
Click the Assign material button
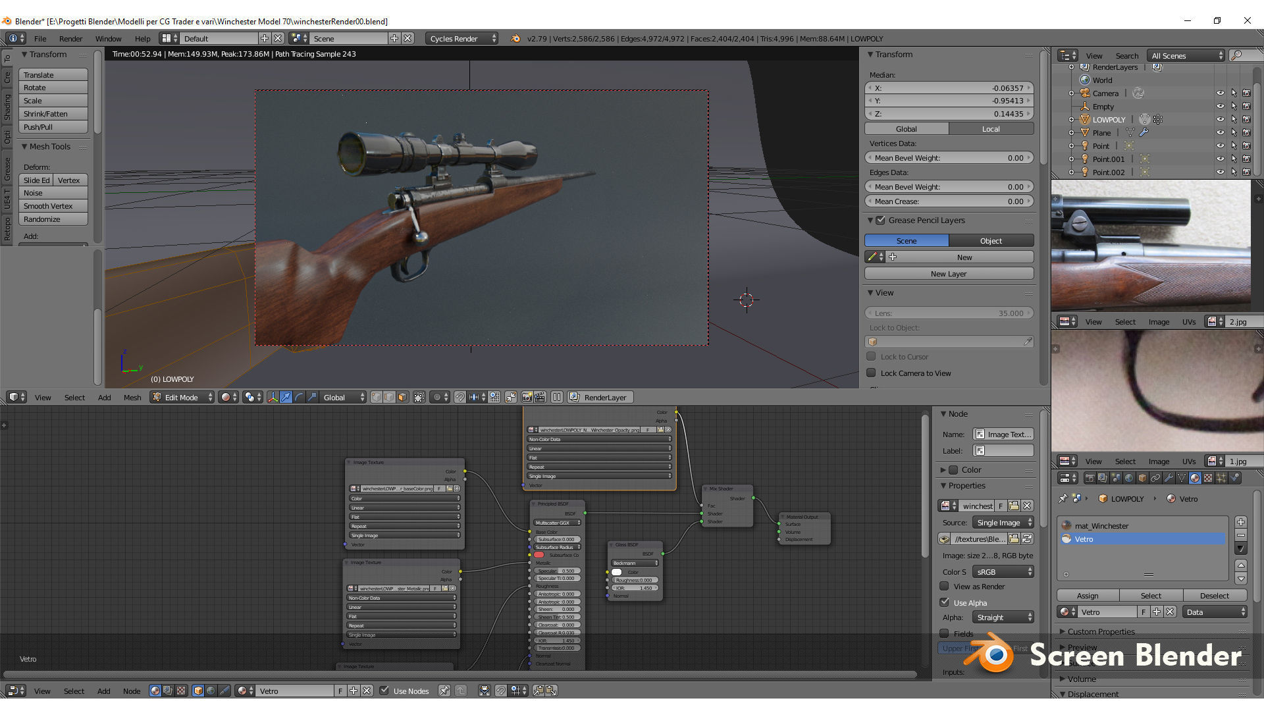point(1088,595)
